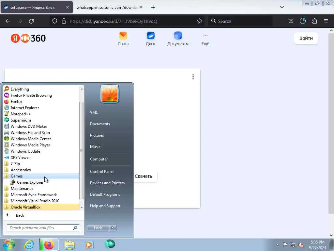Open Windows DVD Maker
Image resolution: width=334 pixels, height=251 pixels.
click(41, 126)
